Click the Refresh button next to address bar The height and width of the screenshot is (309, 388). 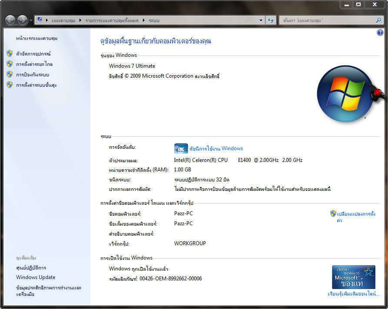click(271, 20)
